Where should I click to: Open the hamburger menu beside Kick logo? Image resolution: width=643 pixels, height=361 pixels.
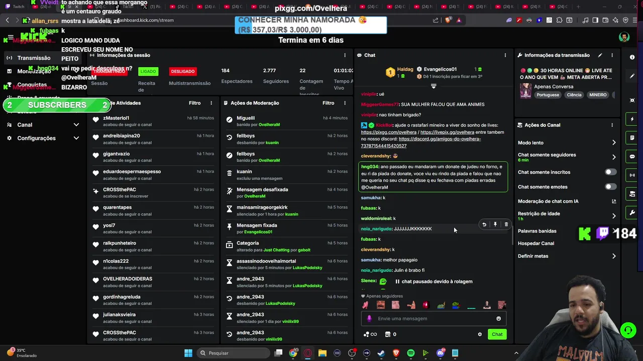click(10, 38)
